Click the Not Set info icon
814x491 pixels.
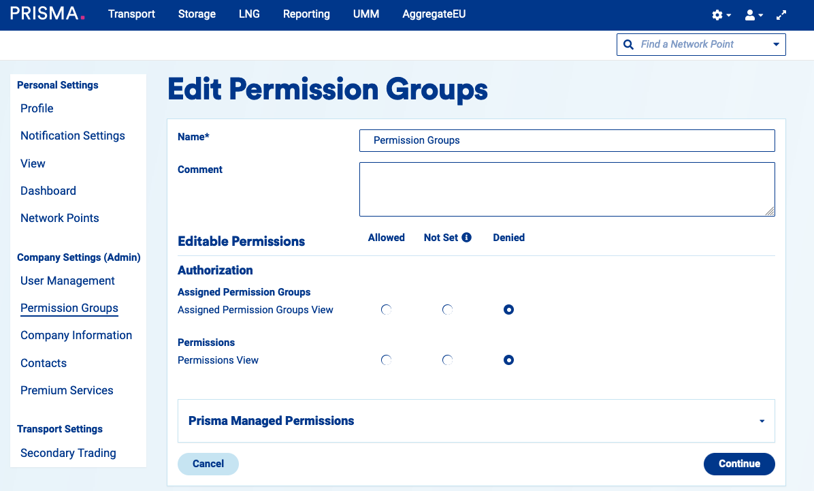coord(466,238)
